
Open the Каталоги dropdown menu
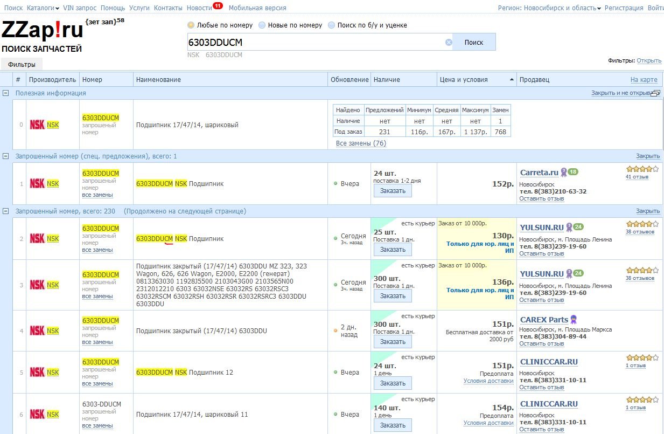(43, 8)
